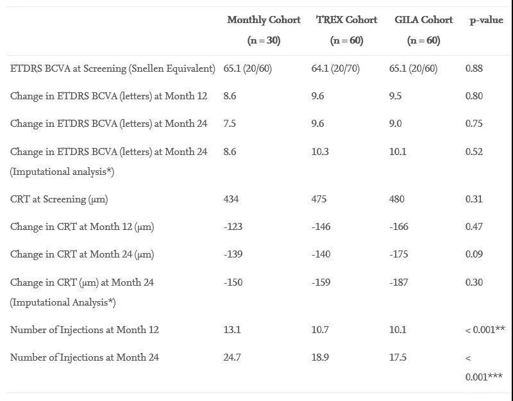
Task: Click the p-value 0.09 cell
Action: [474, 254]
